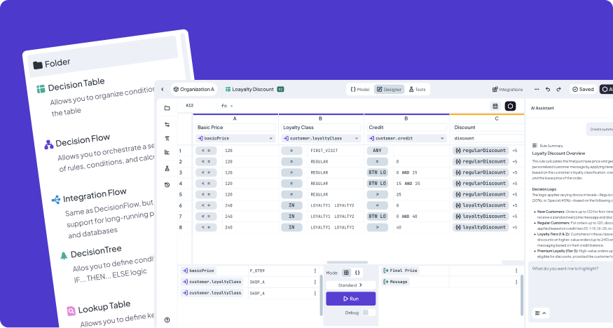This screenshot has height=328, width=613.
Task: Click the calendar icon in formula bar
Action: (495, 106)
